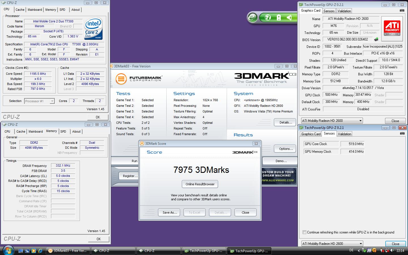This screenshot has height=255, width=408.
Task: Open the Sensors tab in upper GPU-Z window
Action: pyautogui.click(x=329, y=11)
